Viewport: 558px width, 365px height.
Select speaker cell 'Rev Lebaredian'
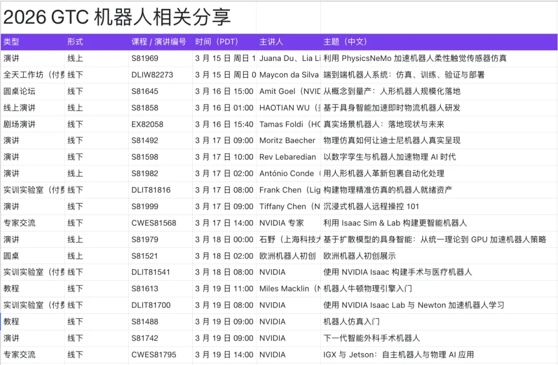(x=288, y=157)
